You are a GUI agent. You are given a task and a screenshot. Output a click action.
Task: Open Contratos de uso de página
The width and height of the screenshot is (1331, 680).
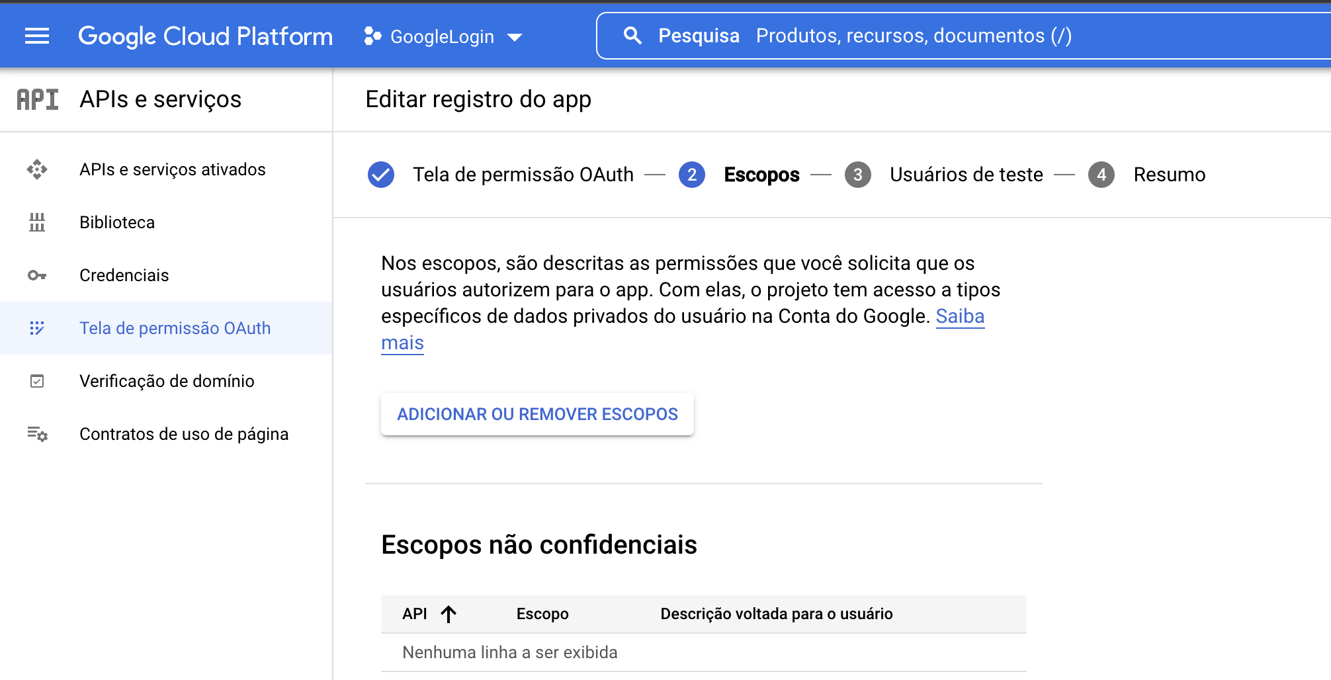pos(184,434)
